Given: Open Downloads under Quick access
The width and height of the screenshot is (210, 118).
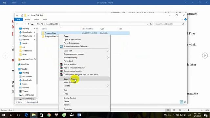Looking at the screenshot, I should (x=27, y=32).
